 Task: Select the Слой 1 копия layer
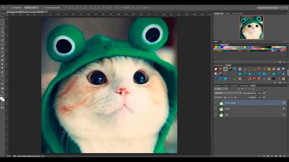(x=250, y=103)
